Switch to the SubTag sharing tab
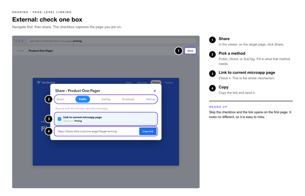Screen dimensions: 305x196 [x=106, y=99]
